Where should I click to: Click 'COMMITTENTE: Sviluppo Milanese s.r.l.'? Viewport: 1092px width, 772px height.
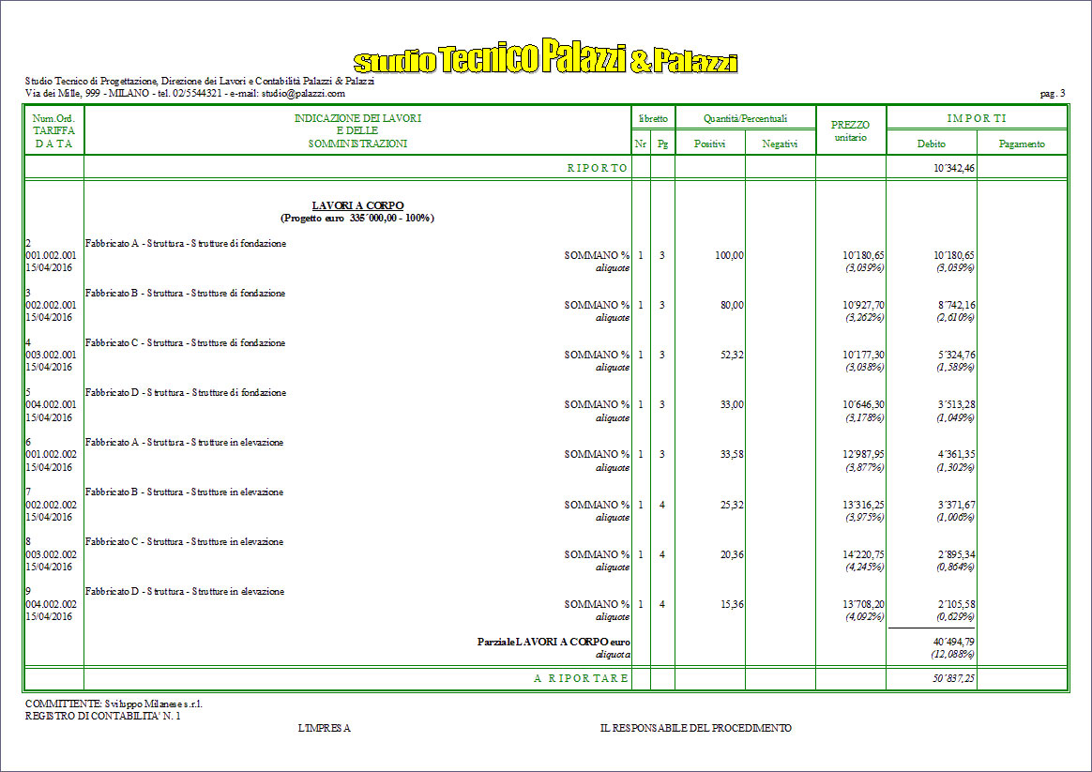(114, 704)
